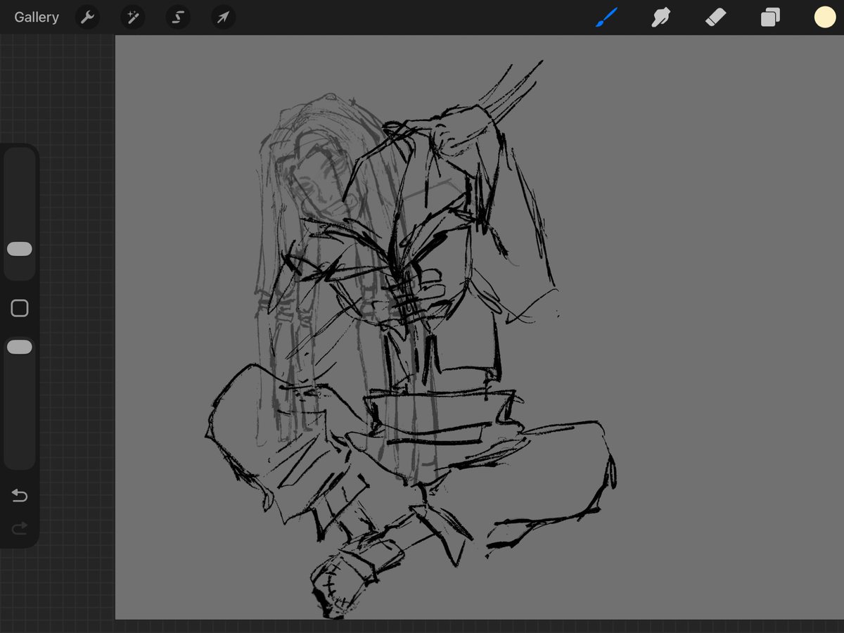The height and width of the screenshot is (633, 844).
Task: Open the Actions wrench menu
Action: click(x=87, y=18)
